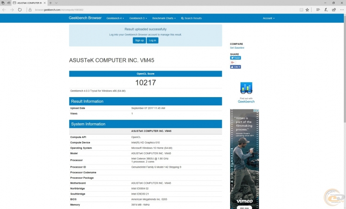The width and height of the screenshot is (346, 209).
Task: Click the Log in button
Action: pos(153,40)
